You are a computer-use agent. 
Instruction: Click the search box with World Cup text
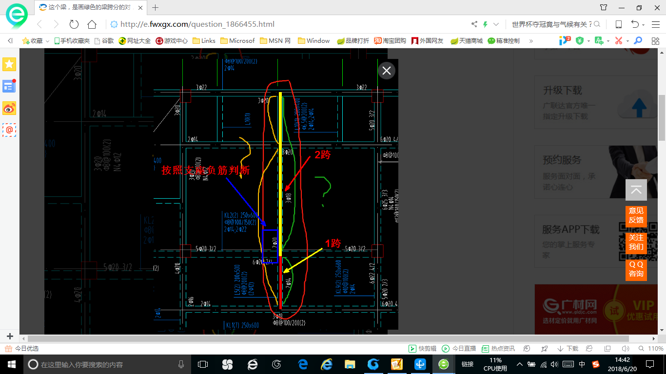551,24
